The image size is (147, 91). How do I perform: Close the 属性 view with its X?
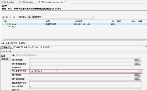pos(9,47)
